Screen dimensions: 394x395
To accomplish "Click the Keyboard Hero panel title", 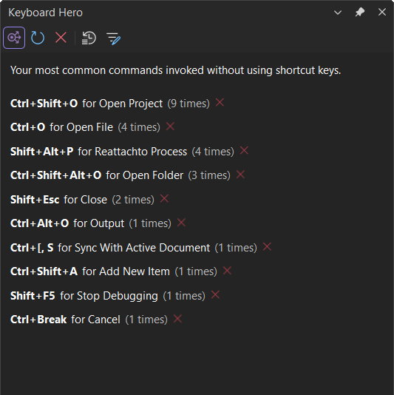I will pos(45,13).
